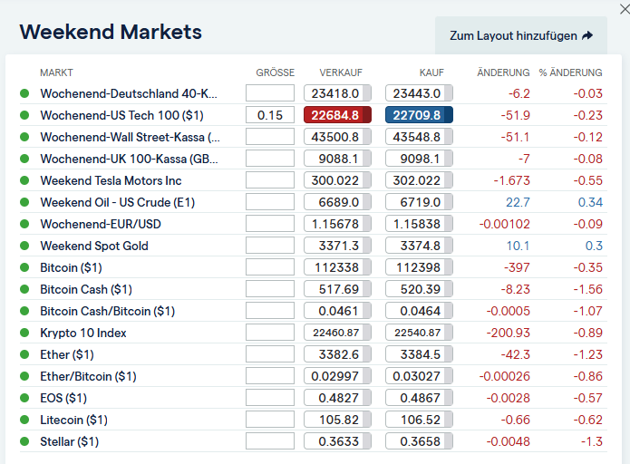
Task: Open the Wochenend-Wall Street-Kassa market
Action: (131, 137)
